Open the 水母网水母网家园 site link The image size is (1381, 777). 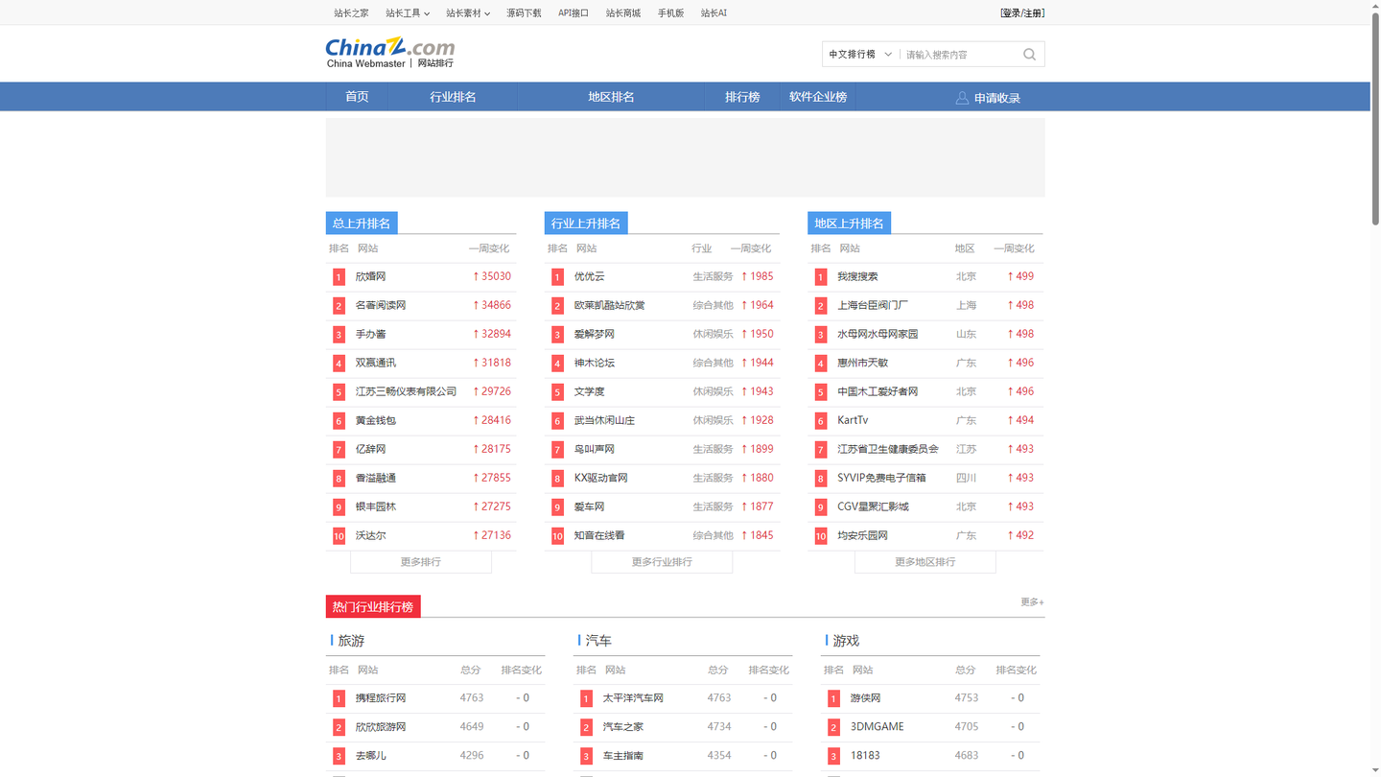[x=878, y=334]
